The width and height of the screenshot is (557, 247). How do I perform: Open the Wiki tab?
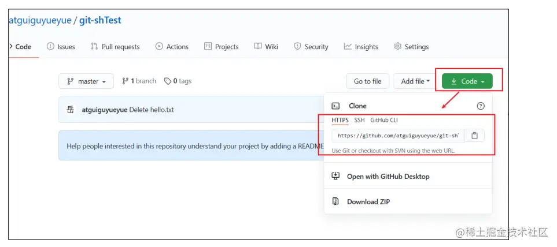point(266,47)
